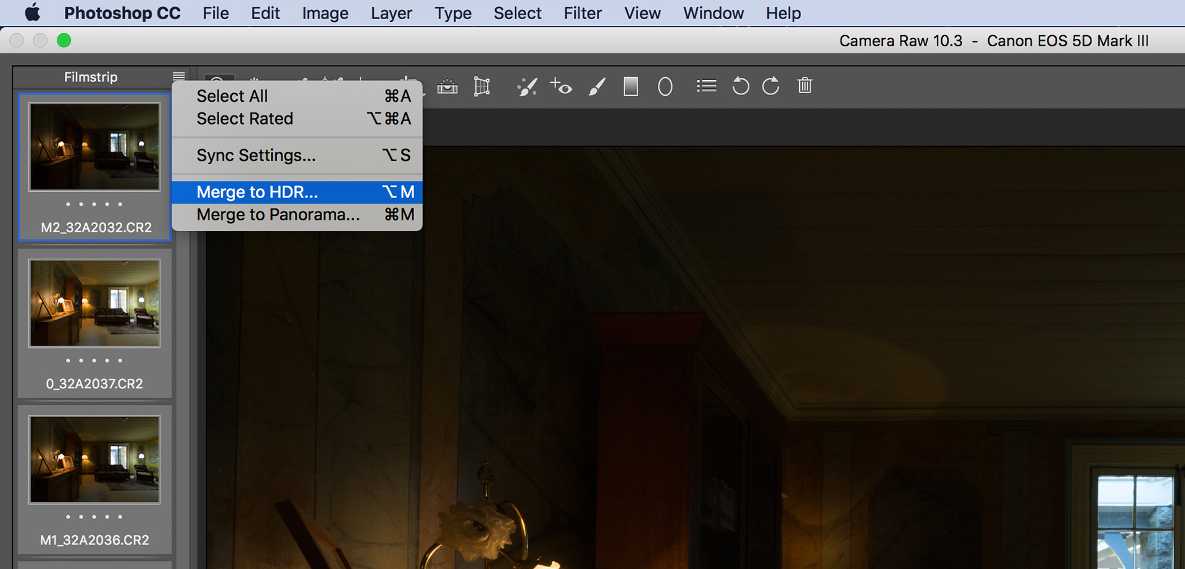The width and height of the screenshot is (1185, 569).
Task: Choose Merge to HDR… menu item
Action: coord(297,192)
